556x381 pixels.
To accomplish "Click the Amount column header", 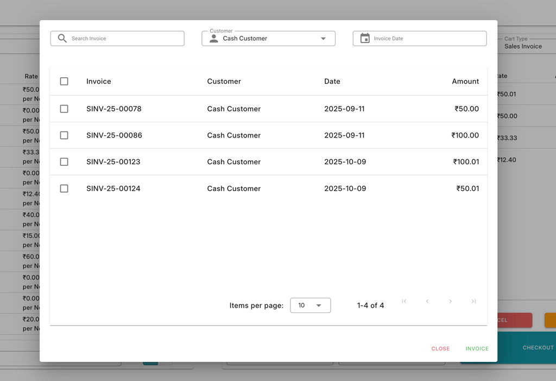I will pyautogui.click(x=465, y=82).
